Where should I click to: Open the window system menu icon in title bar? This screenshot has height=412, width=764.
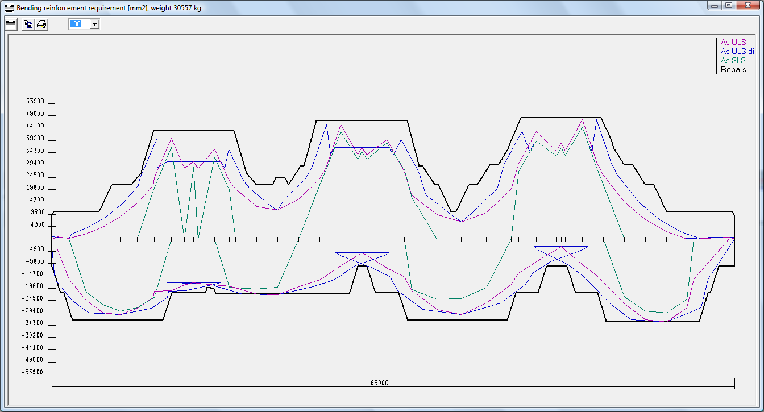pyautogui.click(x=8, y=8)
